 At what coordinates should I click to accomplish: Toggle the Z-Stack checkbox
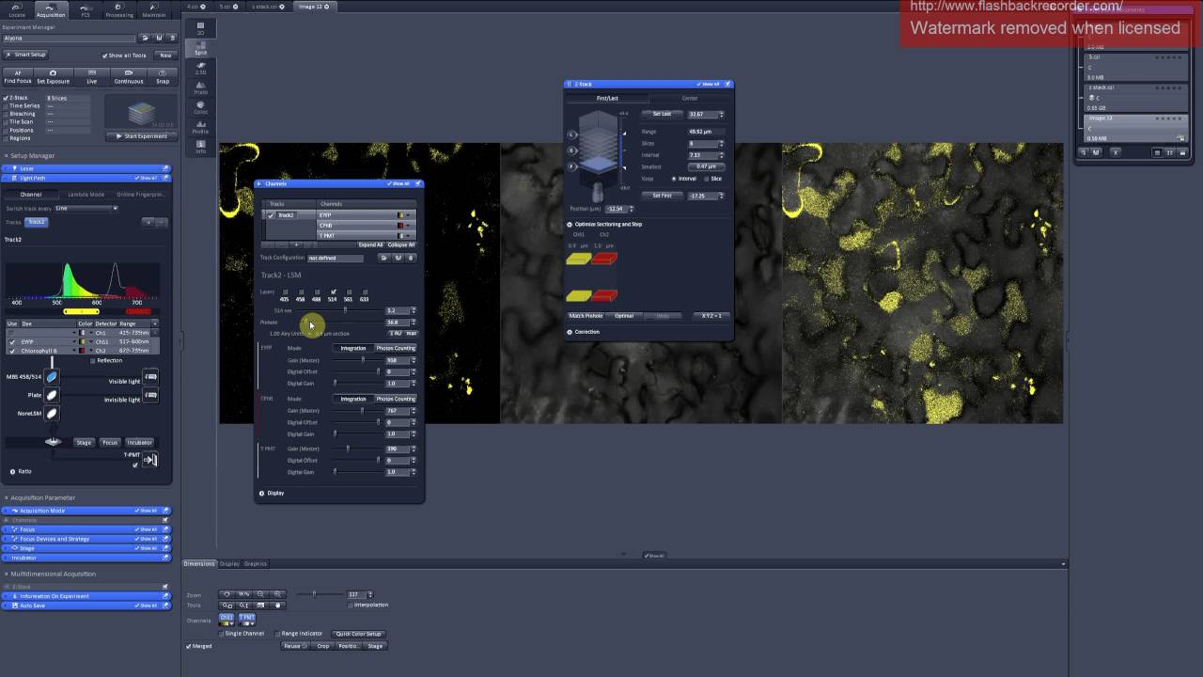7,98
